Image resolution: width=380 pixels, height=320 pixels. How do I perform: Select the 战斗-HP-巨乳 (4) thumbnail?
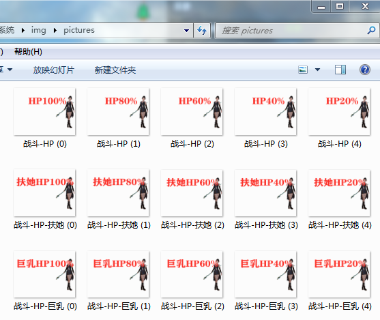click(339, 274)
